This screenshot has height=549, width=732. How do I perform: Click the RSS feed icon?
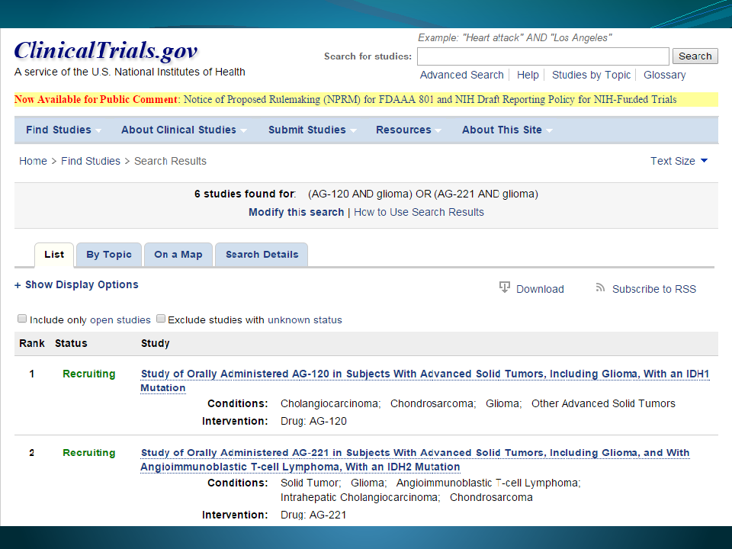click(600, 288)
